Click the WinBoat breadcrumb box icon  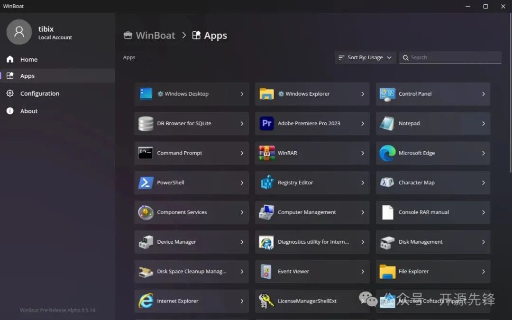pos(128,35)
